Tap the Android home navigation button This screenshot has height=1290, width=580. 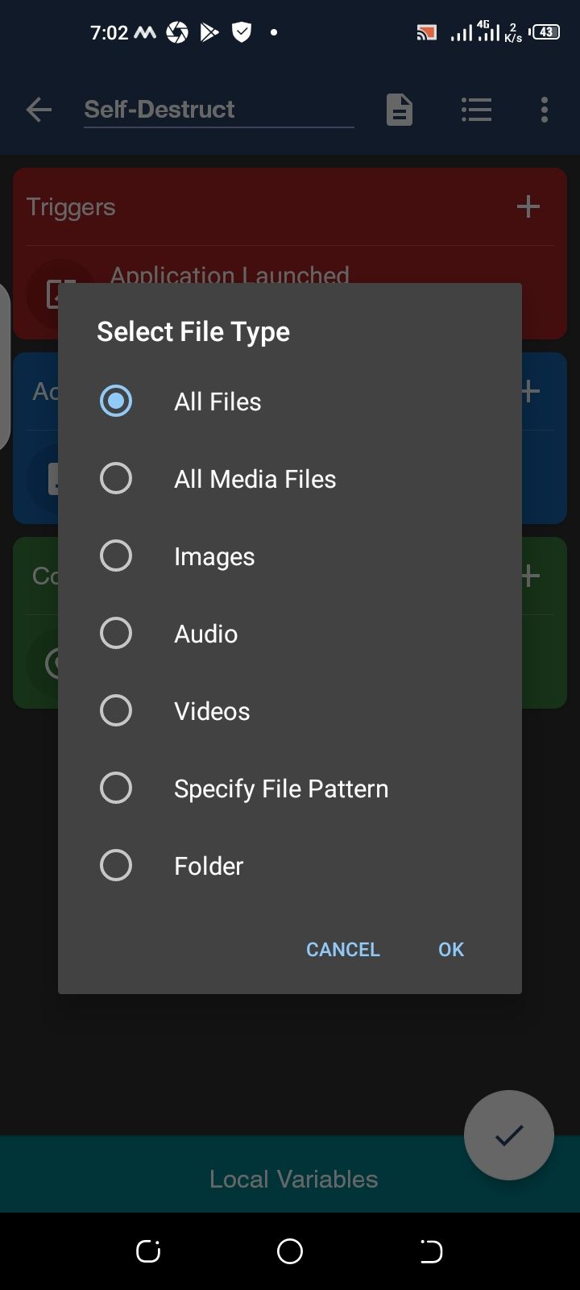pyautogui.click(x=290, y=1251)
